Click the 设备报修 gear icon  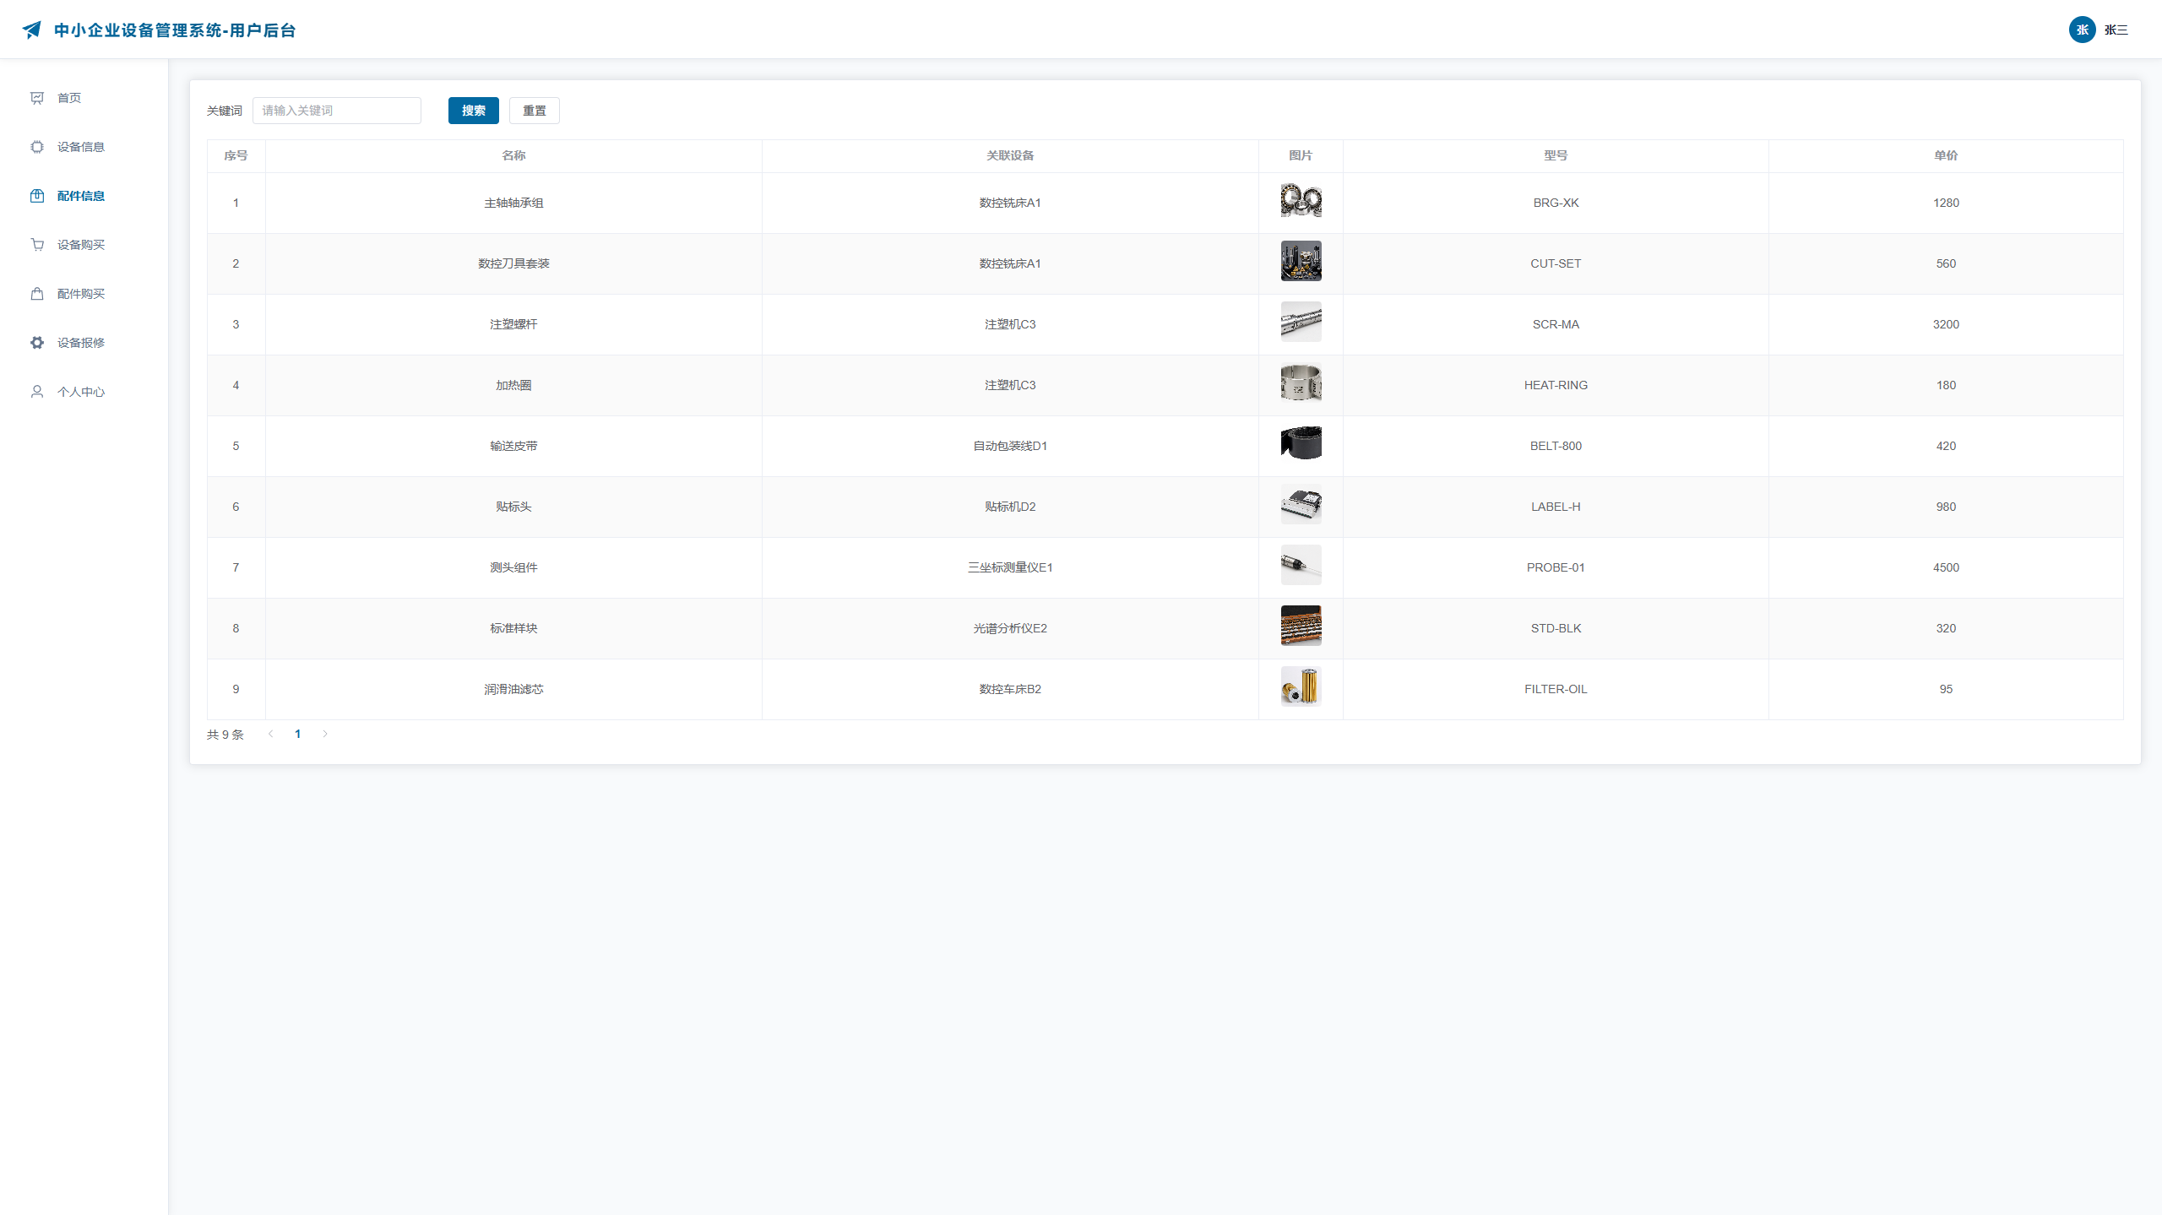click(37, 343)
